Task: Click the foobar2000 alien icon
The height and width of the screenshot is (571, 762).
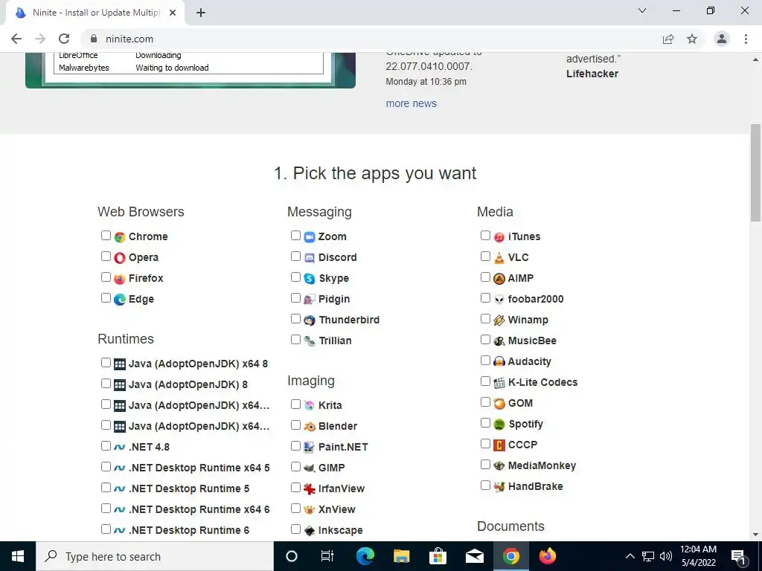Action: [499, 300]
